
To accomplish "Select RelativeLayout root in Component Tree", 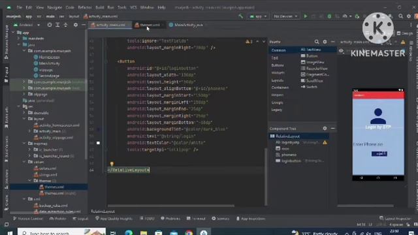I will 285,136.
